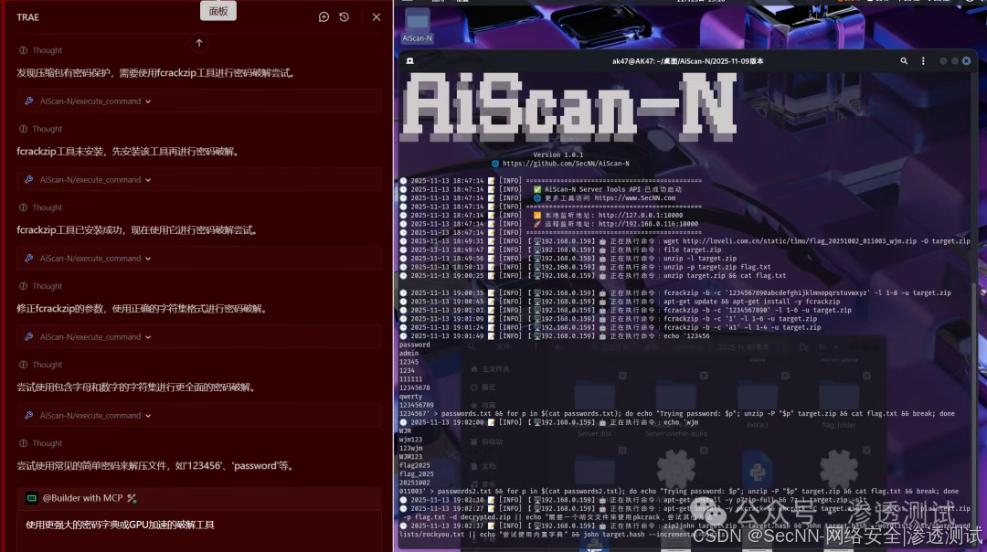Open the terminal's three-dot menu

pyautogui.click(x=923, y=61)
